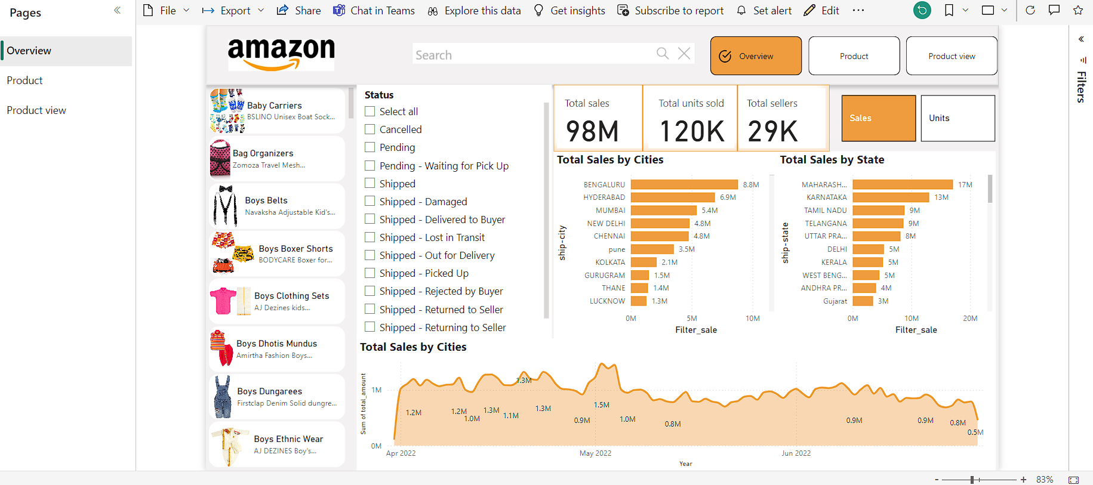1093x485 pixels.
Task: Open the Product page
Action: coord(66,81)
